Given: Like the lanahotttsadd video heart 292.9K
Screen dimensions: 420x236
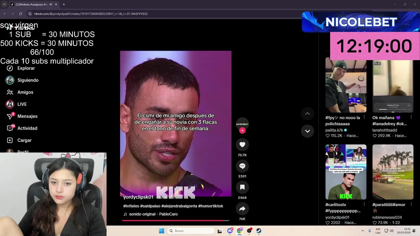Looking at the screenshot, I should click(x=374, y=136).
